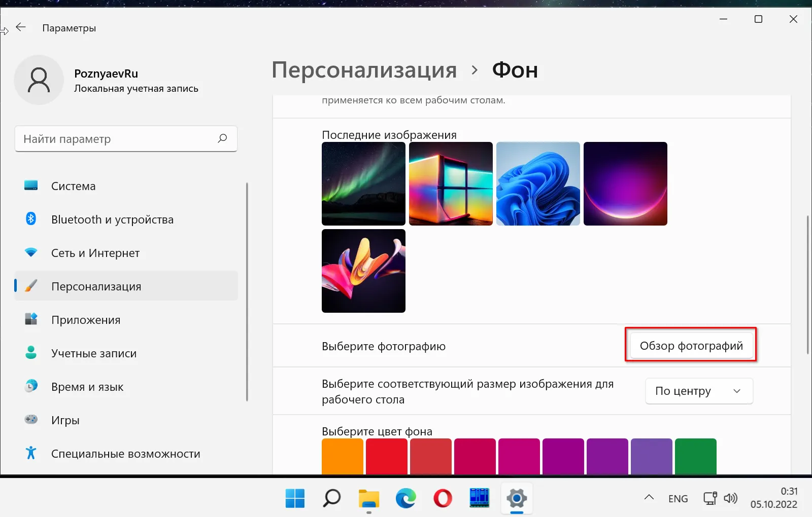This screenshot has height=517, width=812.
Task: Select the Система sidebar item
Action: [x=73, y=186]
